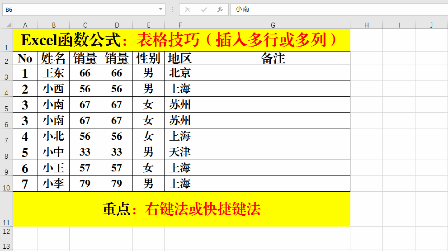Select column G header
Screen dimensions: 448x251
[273, 25]
